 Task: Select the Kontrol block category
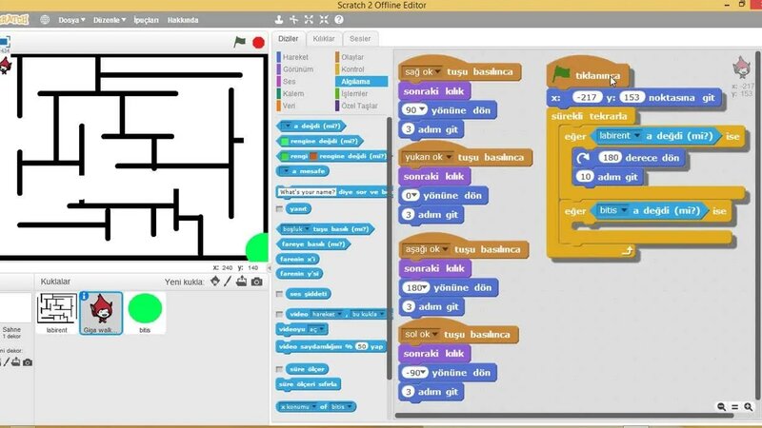[352, 69]
